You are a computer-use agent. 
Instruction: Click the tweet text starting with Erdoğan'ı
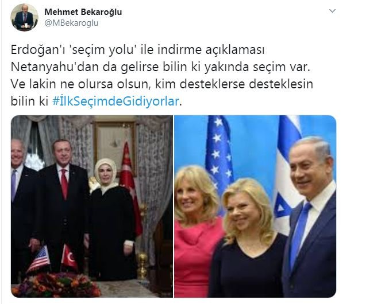162,76
